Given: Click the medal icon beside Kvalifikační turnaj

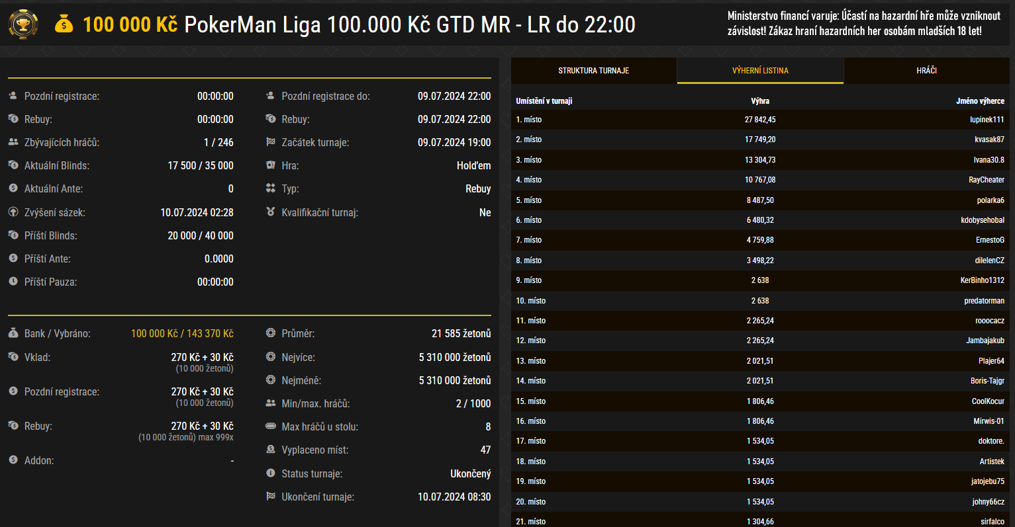Looking at the screenshot, I should [270, 212].
